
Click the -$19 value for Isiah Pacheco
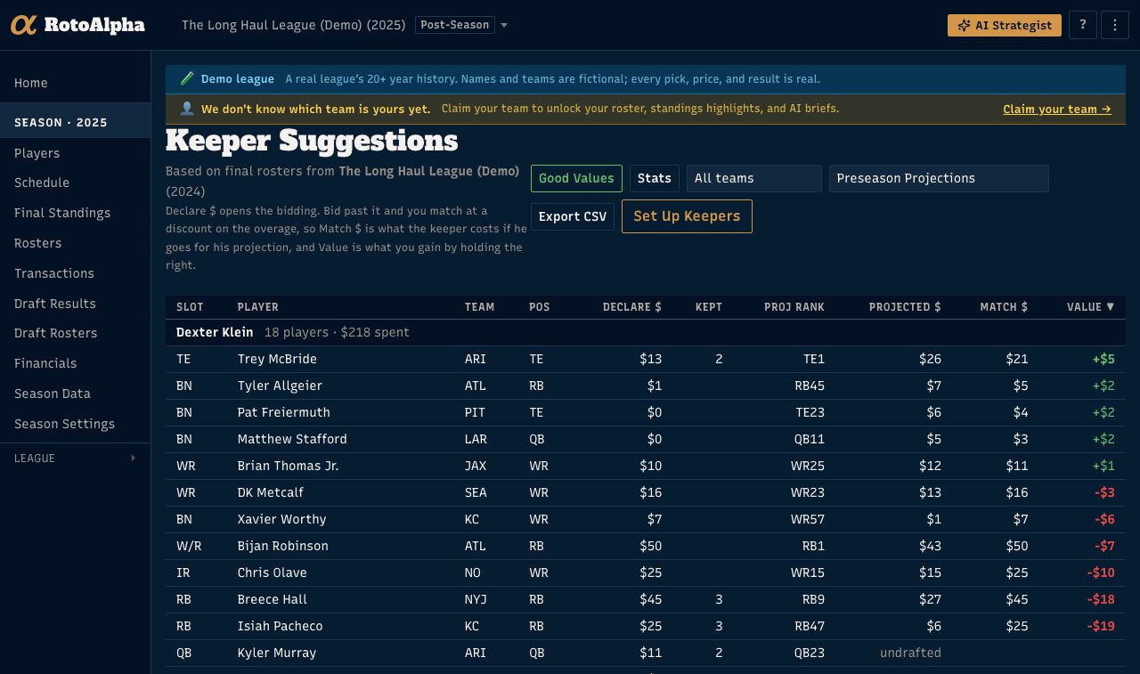click(x=1101, y=626)
